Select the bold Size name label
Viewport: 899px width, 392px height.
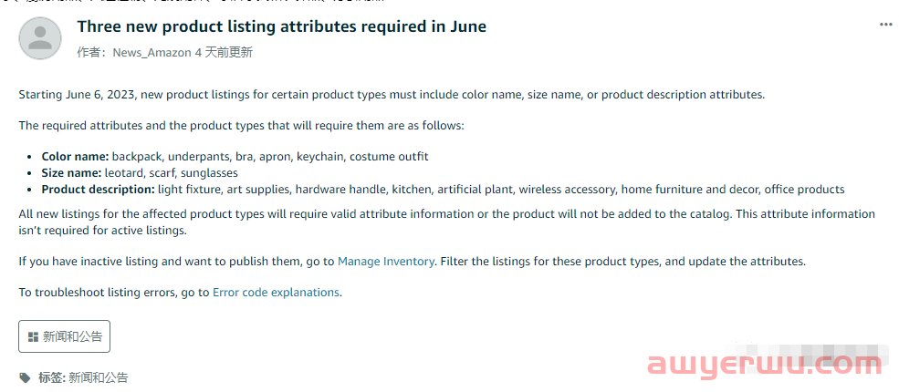coord(71,173)
